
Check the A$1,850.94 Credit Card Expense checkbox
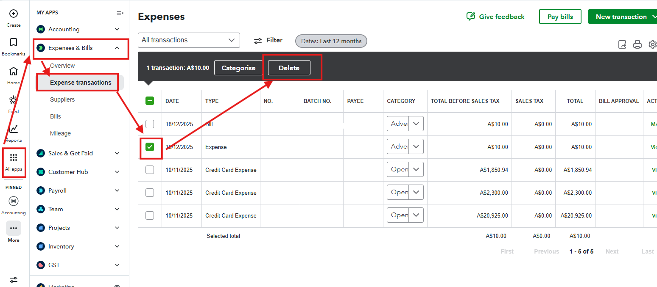point(150,170)
